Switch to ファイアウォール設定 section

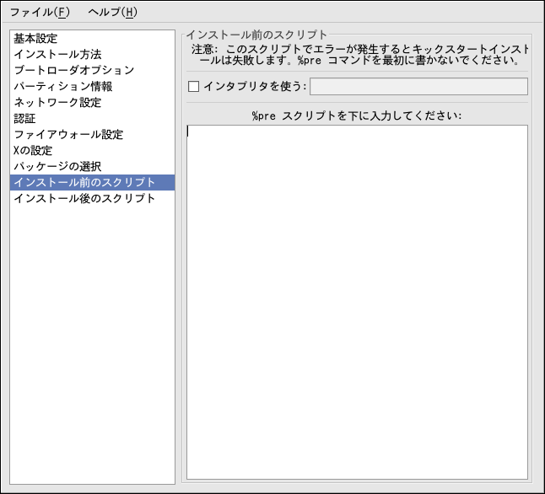[x=68, y=135]
